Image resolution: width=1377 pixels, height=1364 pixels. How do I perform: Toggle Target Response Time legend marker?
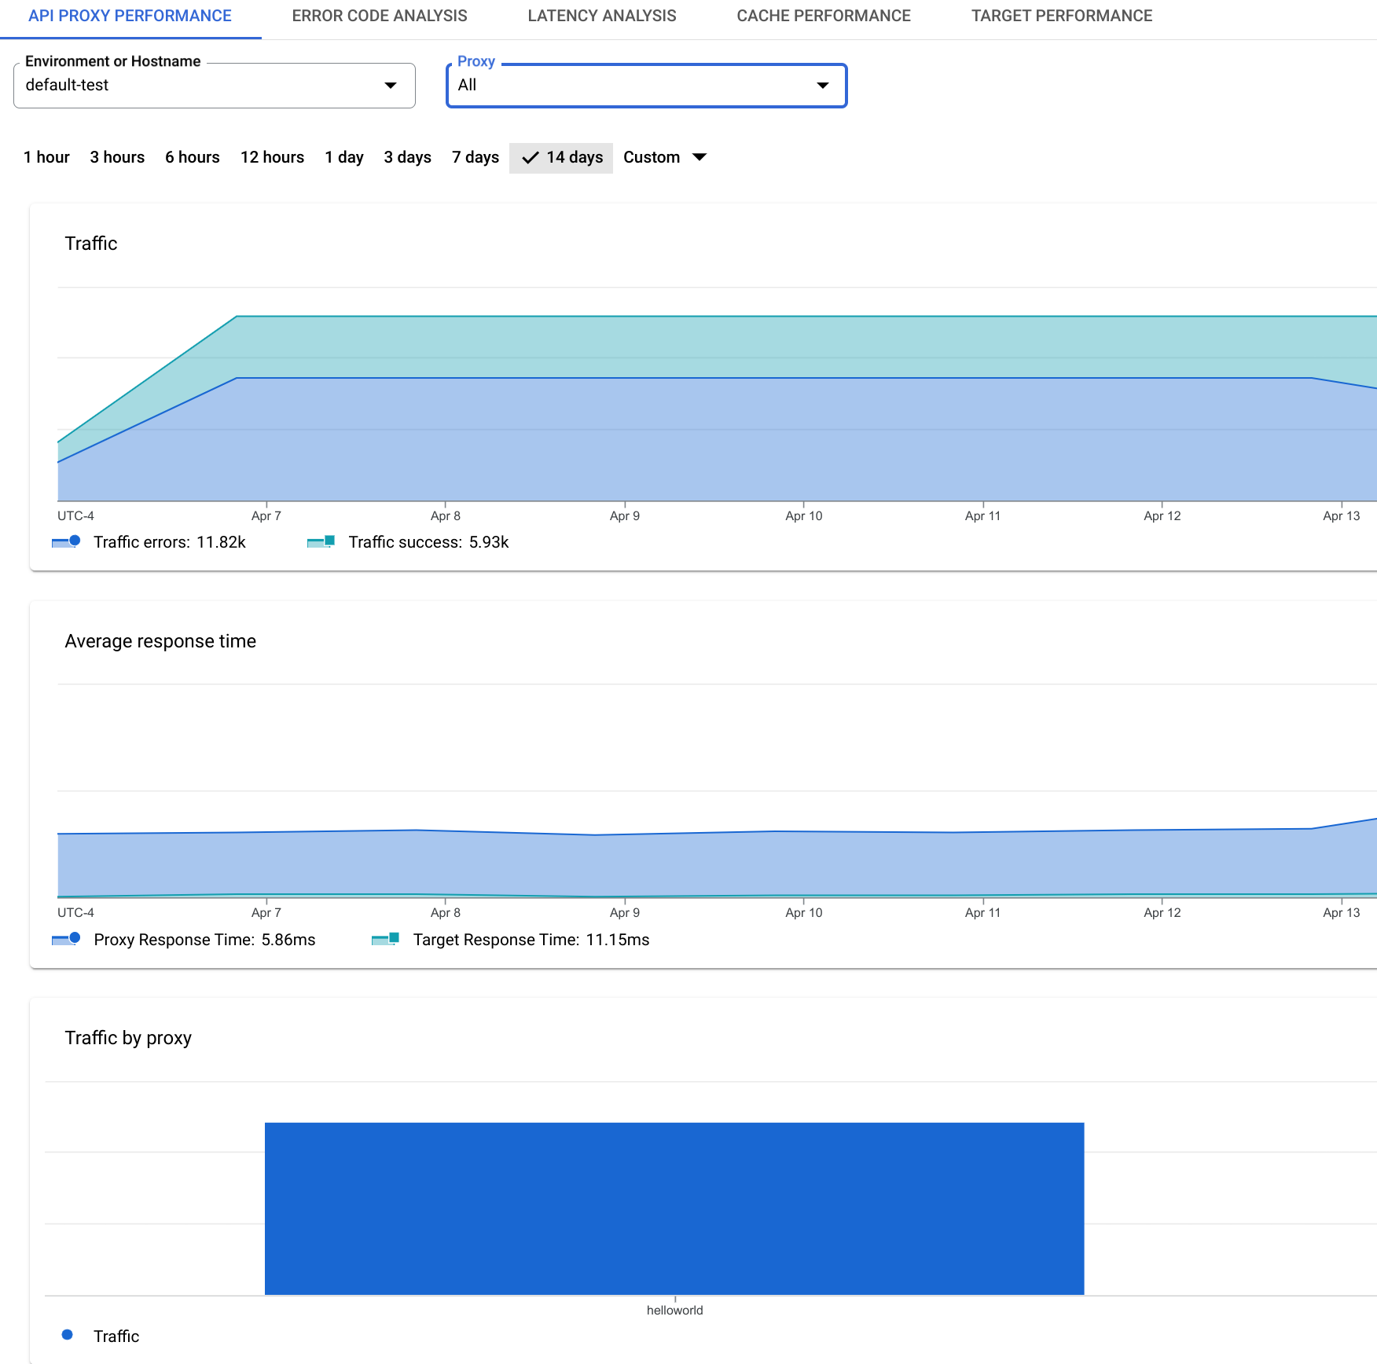point(385,939)
